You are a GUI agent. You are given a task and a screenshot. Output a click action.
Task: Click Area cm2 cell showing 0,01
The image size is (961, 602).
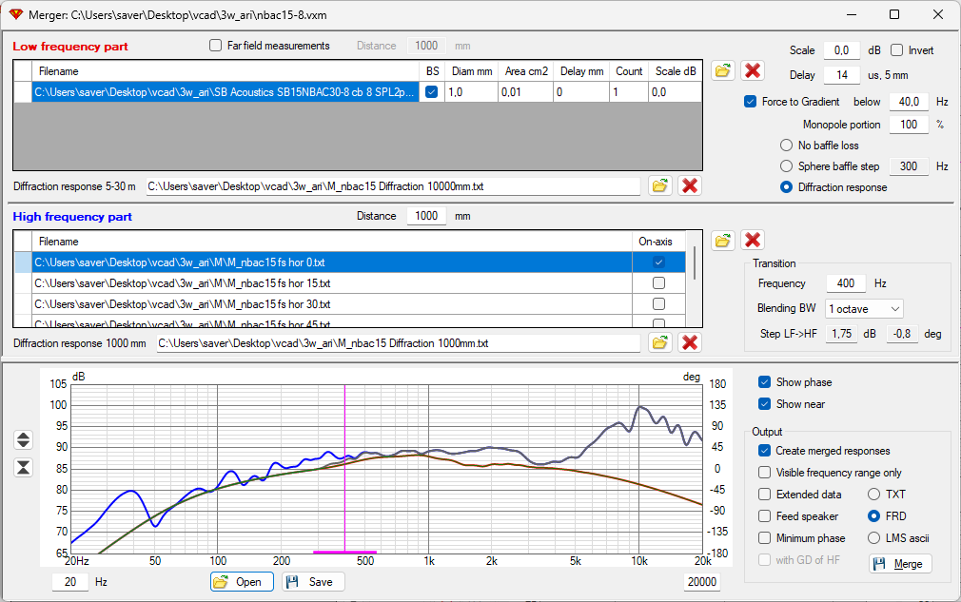525,92
